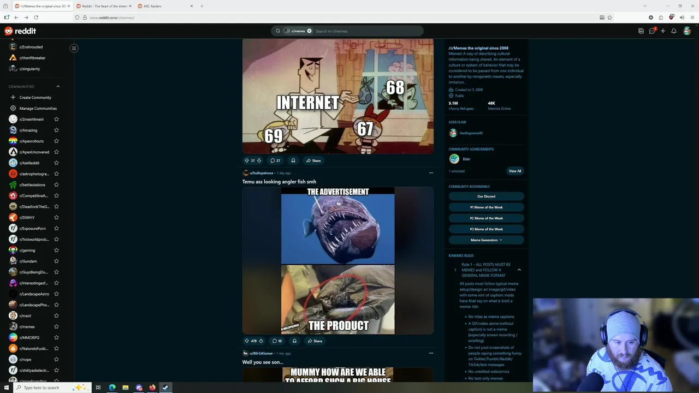
Task: Remove the r/memes search scope chip
Action: (309, 31)
